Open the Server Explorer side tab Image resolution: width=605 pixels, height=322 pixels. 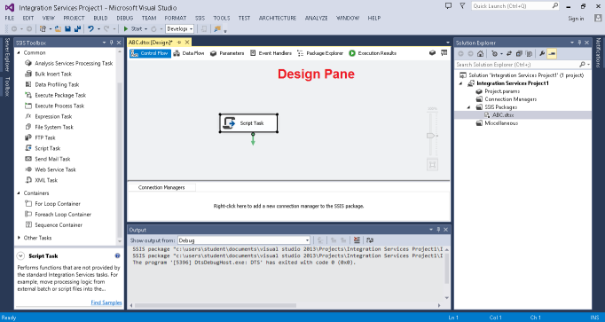(7, 54)
